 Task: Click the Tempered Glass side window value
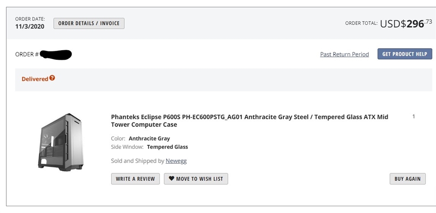pos(167,147)
